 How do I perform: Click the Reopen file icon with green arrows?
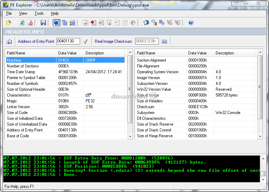pyautogui.click(x=22, y=23)
